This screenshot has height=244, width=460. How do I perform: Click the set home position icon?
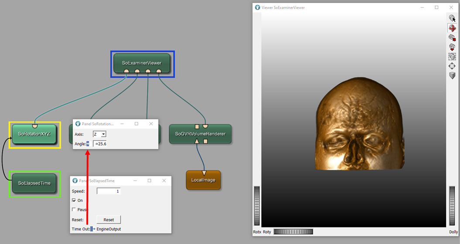pos(452,47)
